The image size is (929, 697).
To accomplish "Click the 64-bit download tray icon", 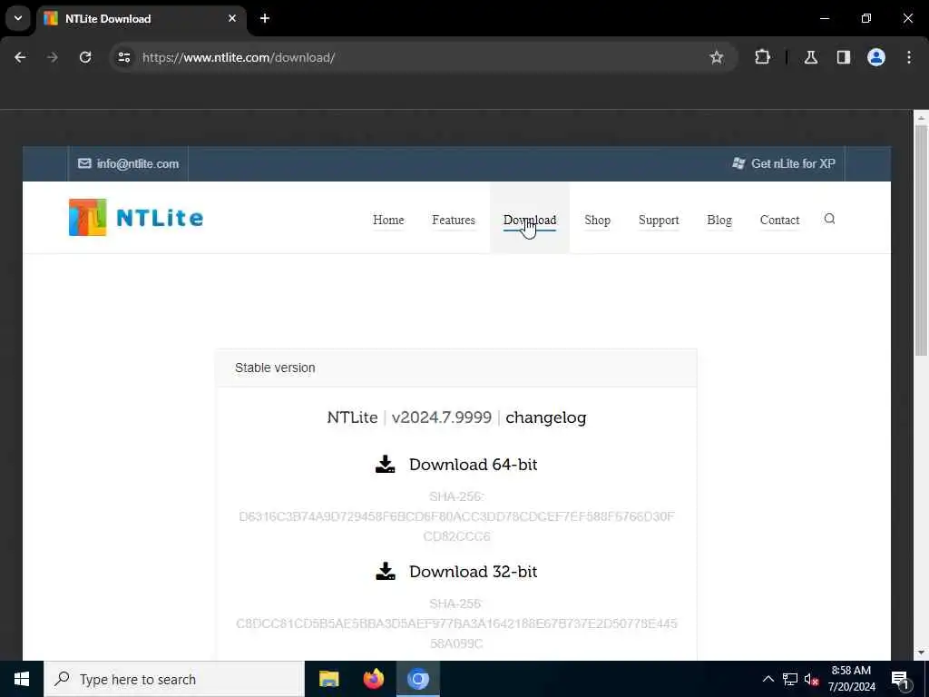I will pyautogui.click(x=385, y=464).
